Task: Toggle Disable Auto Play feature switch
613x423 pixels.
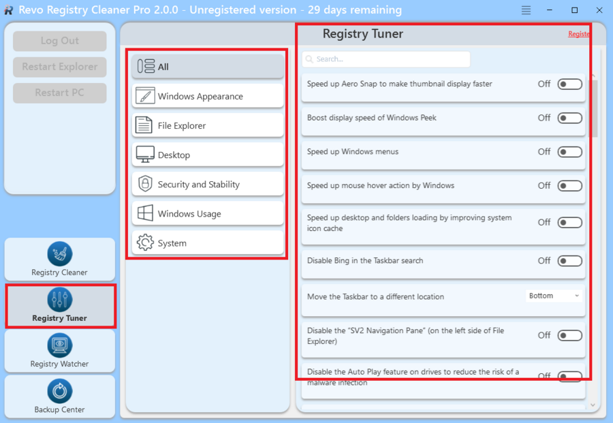Action: coord(569,377)
